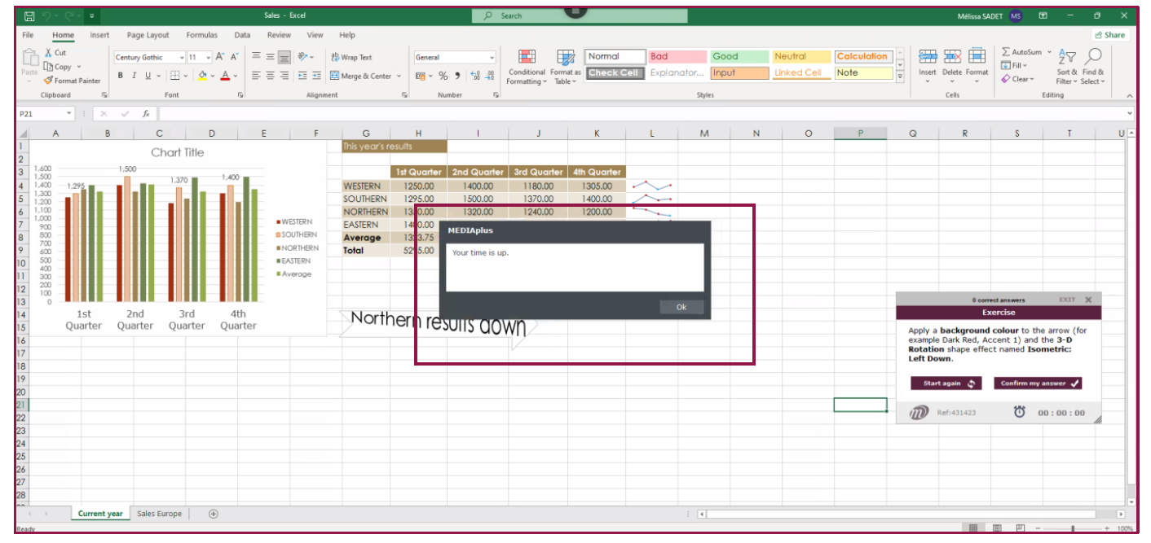Open the General number format dropdown
1151x543 pixels.
point(492,58)
